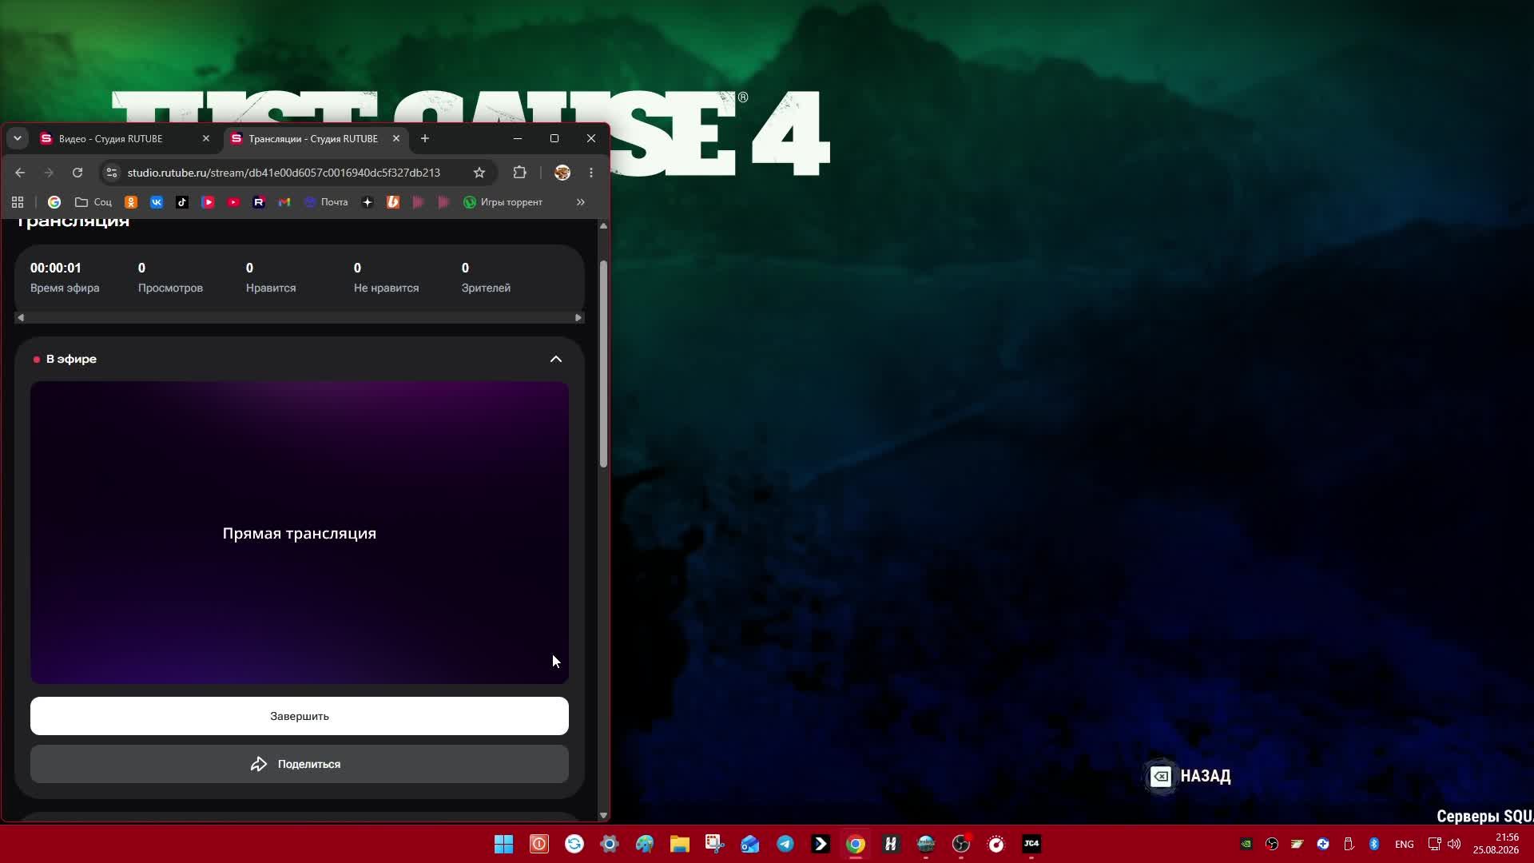Screen dimensions: 1534x863
Task: Open the tab search dropdown
Action: click(18, 138)
